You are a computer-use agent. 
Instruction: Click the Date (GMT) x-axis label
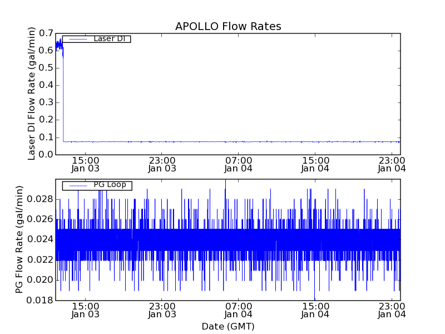coord(228,326)
